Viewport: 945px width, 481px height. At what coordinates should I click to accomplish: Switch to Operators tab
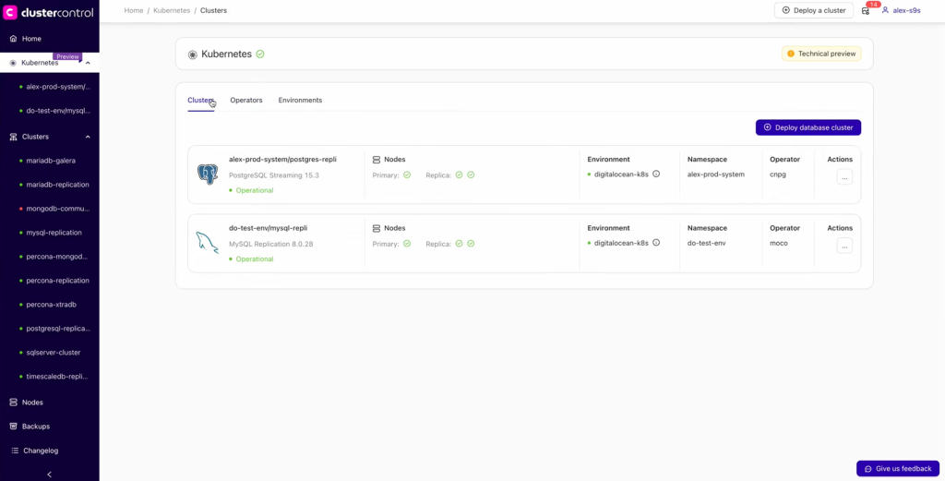[x=245, y=100]
